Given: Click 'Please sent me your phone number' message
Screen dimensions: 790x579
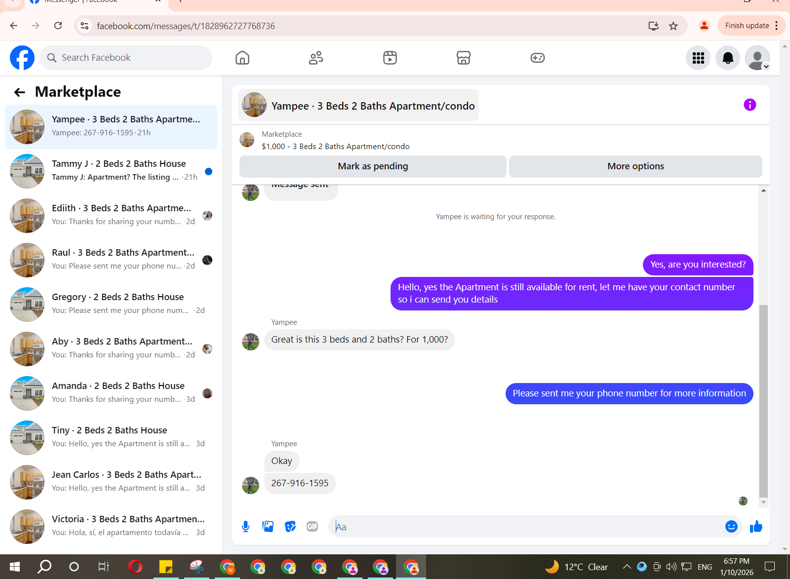Looking at the screenshot, I should (x=629, y=393).
